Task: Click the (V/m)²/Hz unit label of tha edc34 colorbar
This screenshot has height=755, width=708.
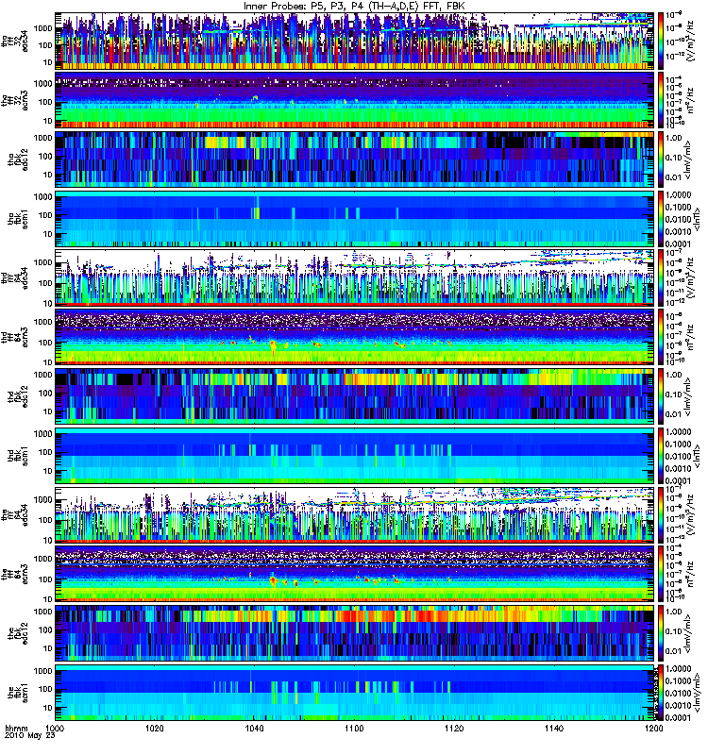Action: [690, 41]
